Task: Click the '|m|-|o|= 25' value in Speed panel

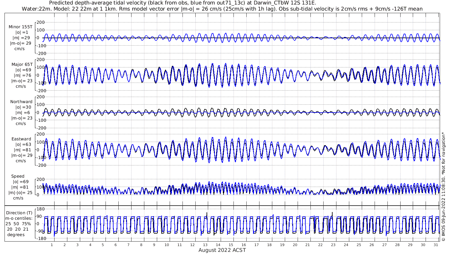Action: click(21, 193)
